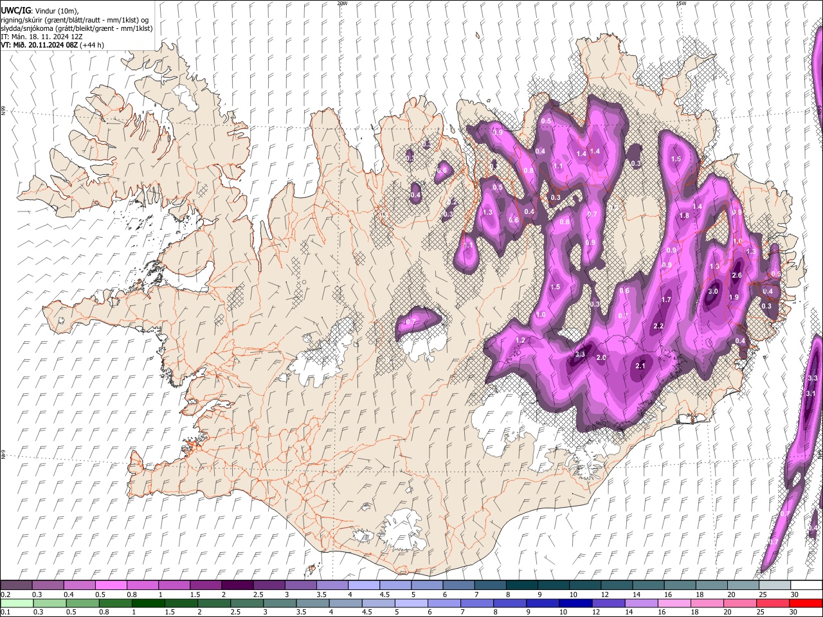Select the bright pink 0.5 swatch in the top legend
This screenshot has width=823, height=617.
111,586
